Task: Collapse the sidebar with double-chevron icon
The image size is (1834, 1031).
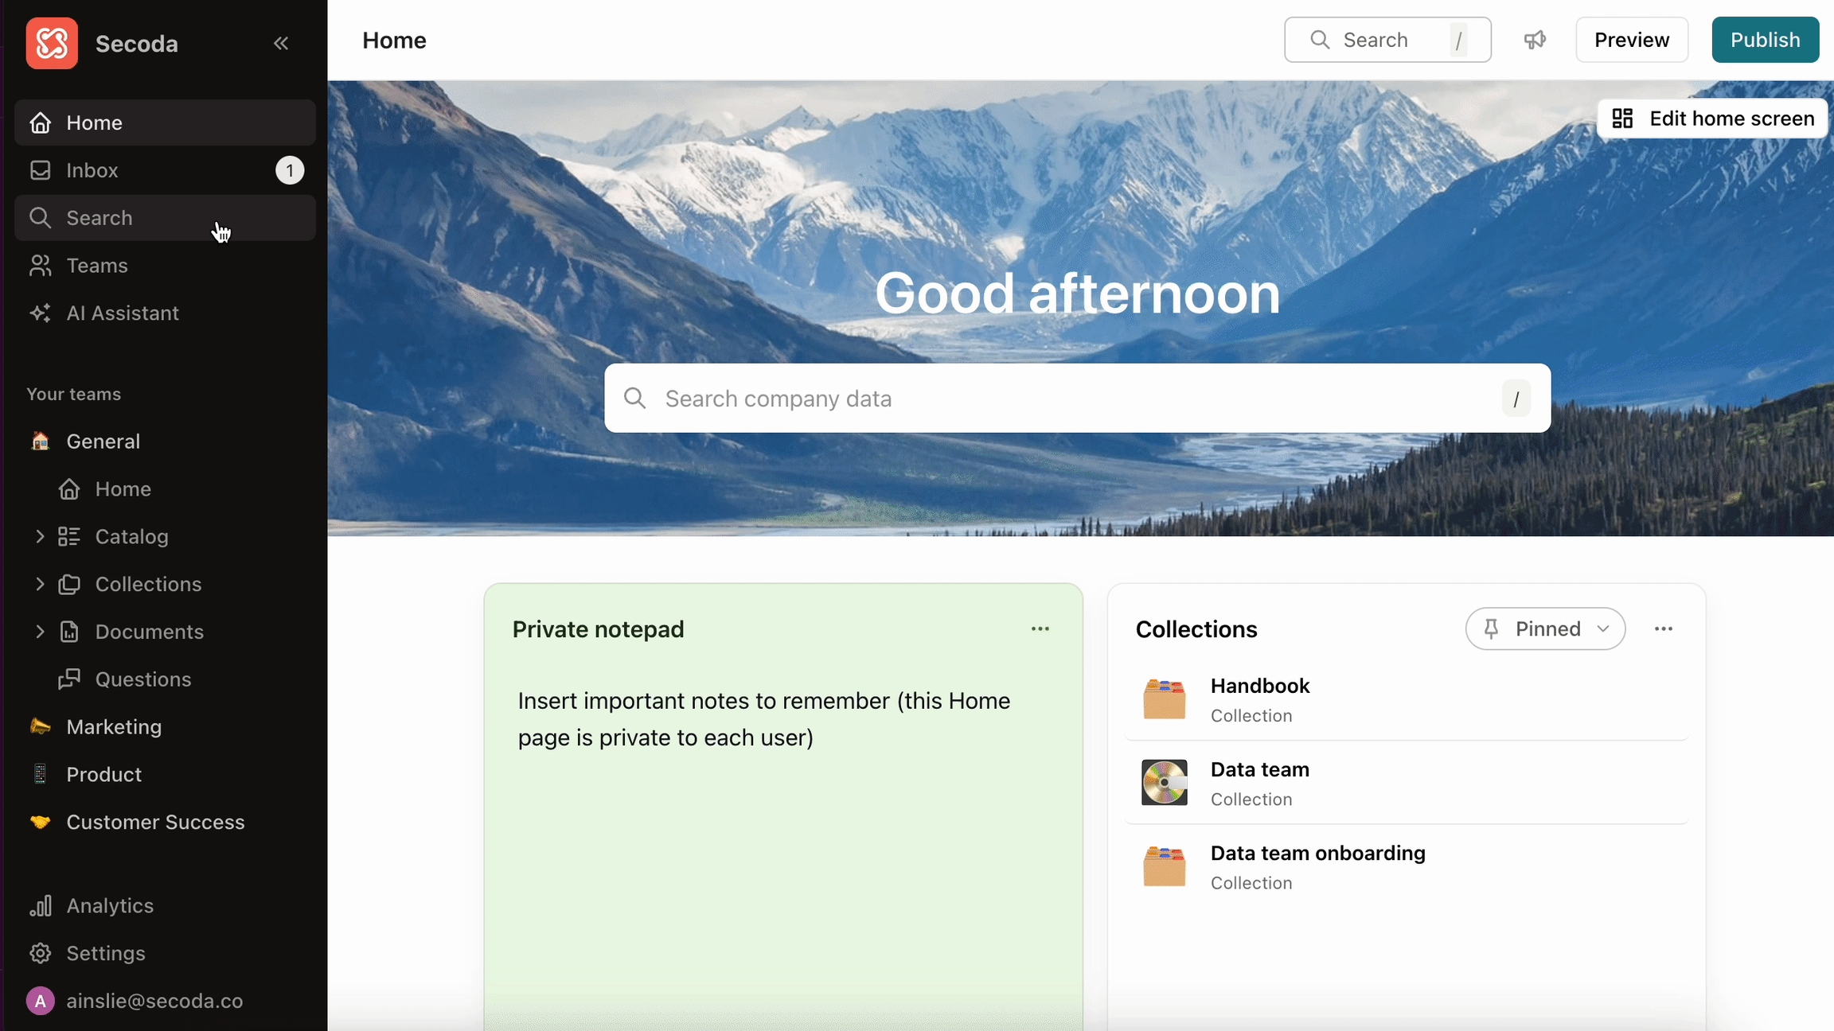Action: [x=281, y=43]
